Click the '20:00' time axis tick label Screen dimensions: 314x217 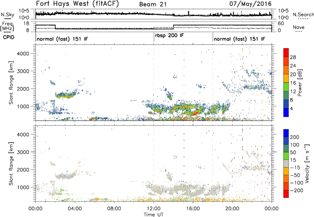pyautogui.click(x=232, y=209)
